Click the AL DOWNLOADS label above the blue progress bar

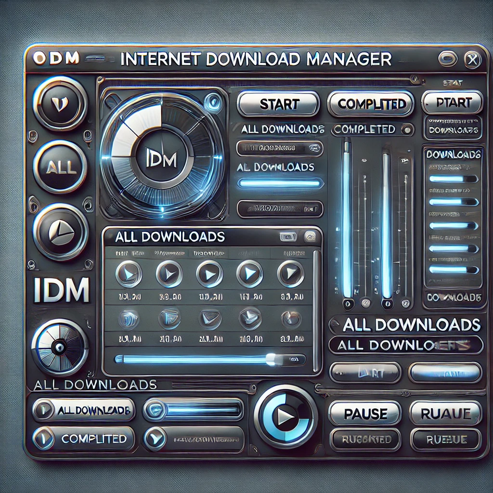(x=275, y=167)
